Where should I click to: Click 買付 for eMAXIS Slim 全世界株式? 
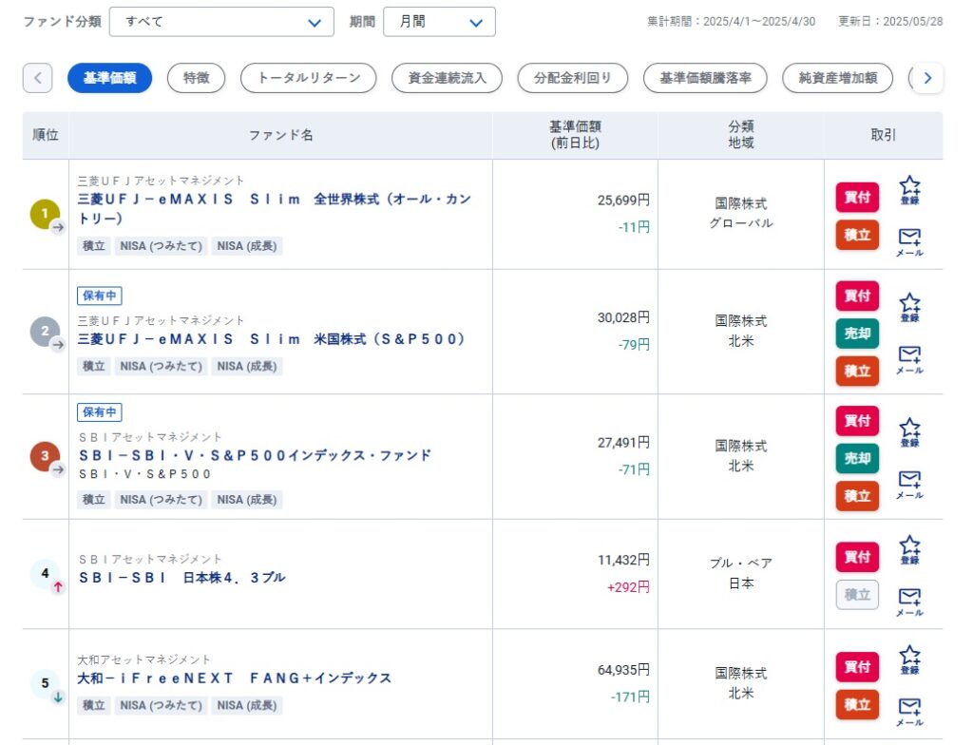tap(858, 198)
